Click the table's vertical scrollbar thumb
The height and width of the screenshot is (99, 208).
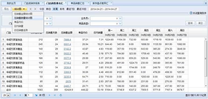[206, 59]
